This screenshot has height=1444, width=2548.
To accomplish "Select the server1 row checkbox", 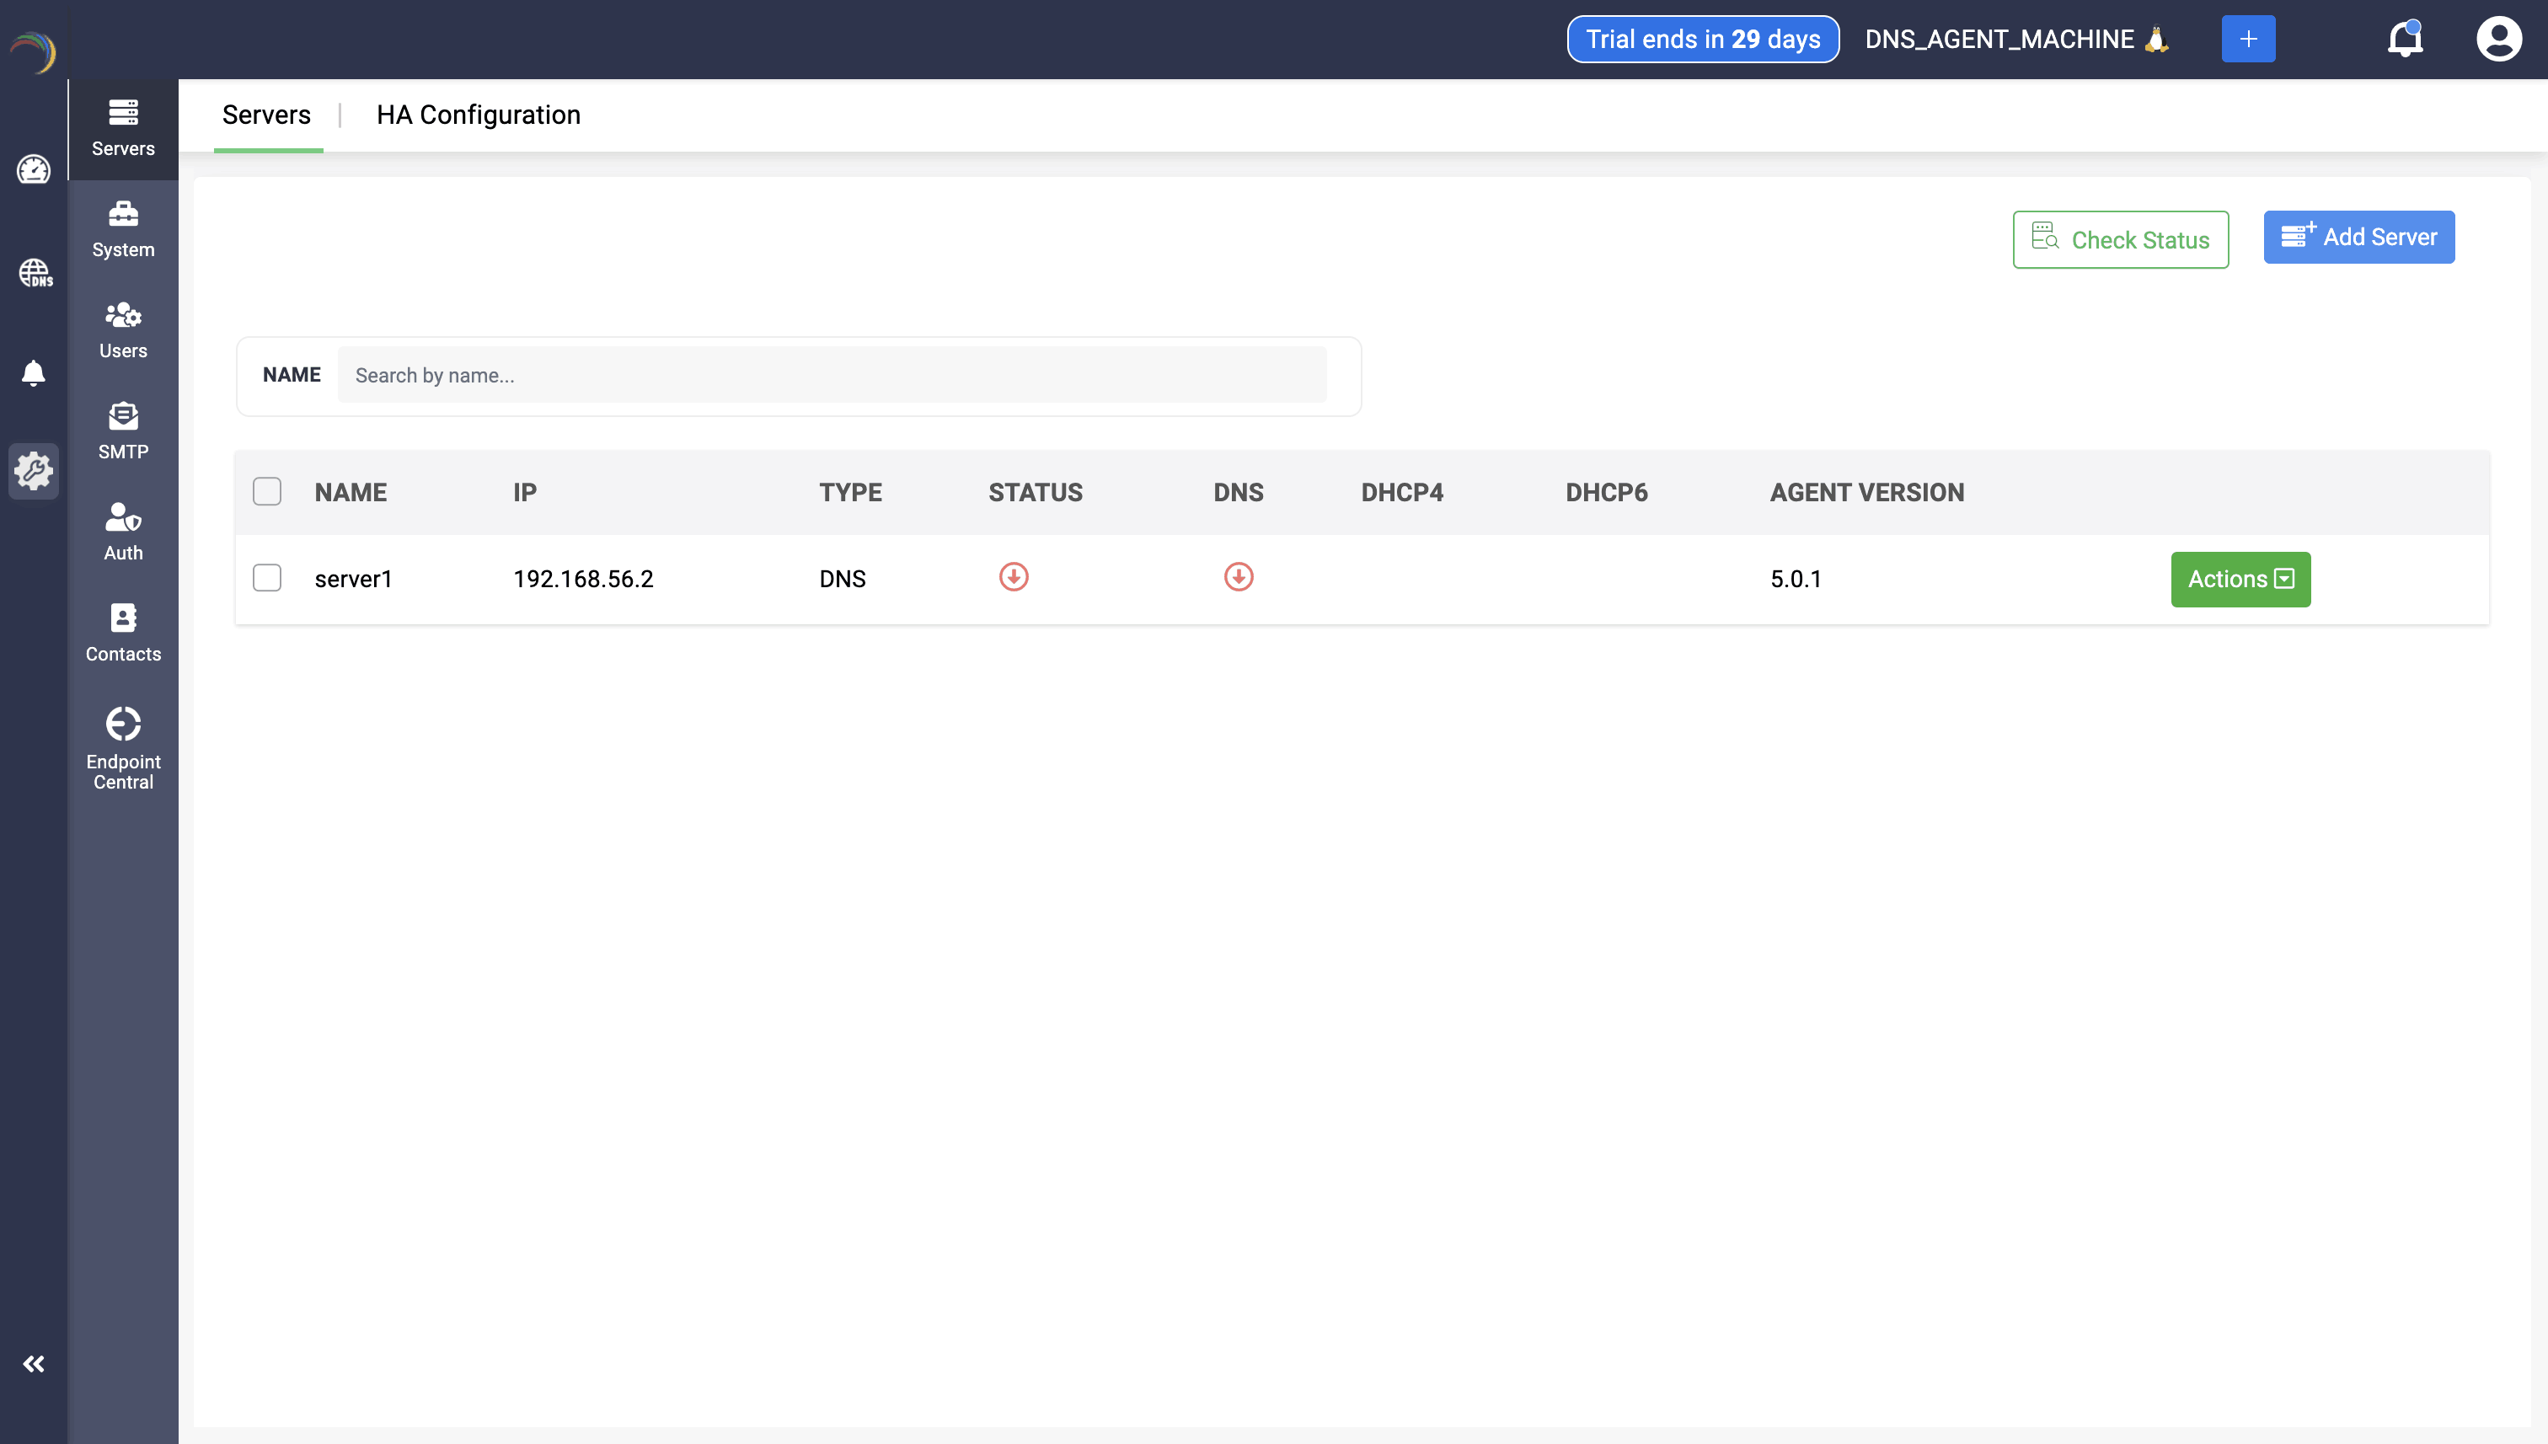I will coord(267,578).
